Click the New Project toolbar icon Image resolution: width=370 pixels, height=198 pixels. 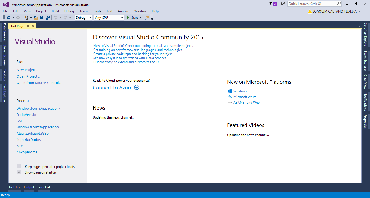(26, 18)
